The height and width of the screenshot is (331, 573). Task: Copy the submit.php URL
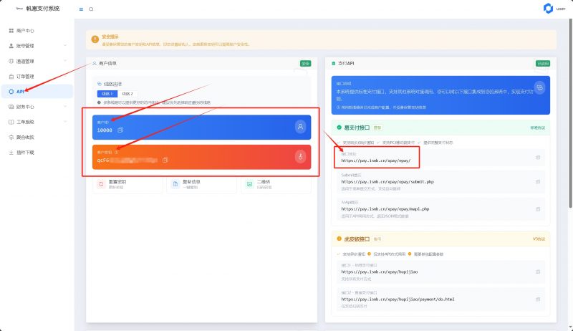click(538, 182)
